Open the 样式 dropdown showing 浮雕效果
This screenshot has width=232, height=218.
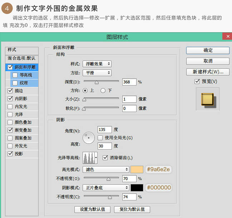(97, 64)
